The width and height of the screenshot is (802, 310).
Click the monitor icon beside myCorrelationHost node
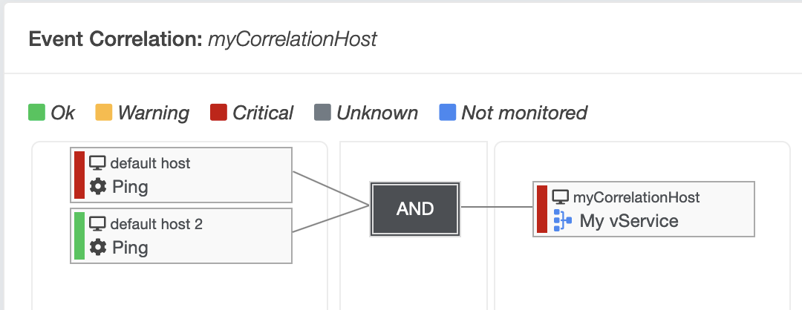561,197
